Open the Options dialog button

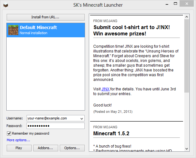72,148
